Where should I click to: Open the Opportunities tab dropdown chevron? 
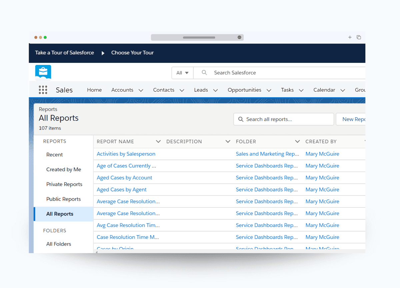click(x=269, y=90)
